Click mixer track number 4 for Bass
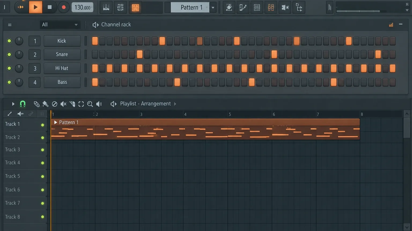This screenshot has width=412, height=231. 35,82
